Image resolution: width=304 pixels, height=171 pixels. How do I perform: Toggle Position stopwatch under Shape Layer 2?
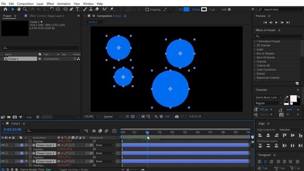pos(30,157)
